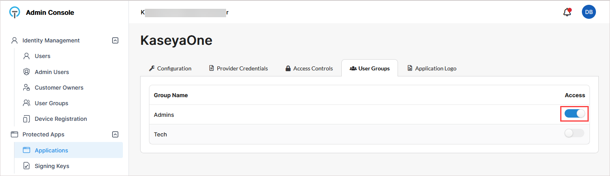Click the Admin Console logo icon
Viewport: 610px width, 176px height.
coord(15,12)
